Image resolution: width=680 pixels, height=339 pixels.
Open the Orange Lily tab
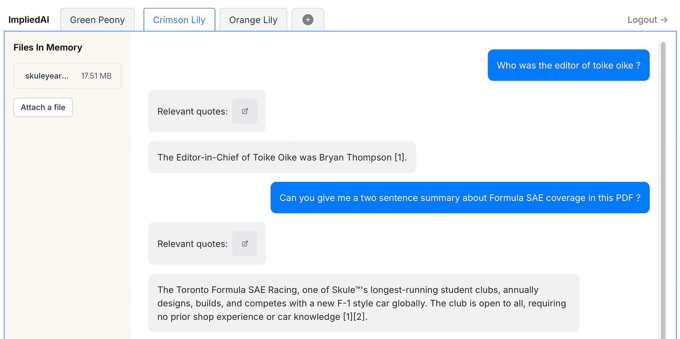tap(253, 20)
